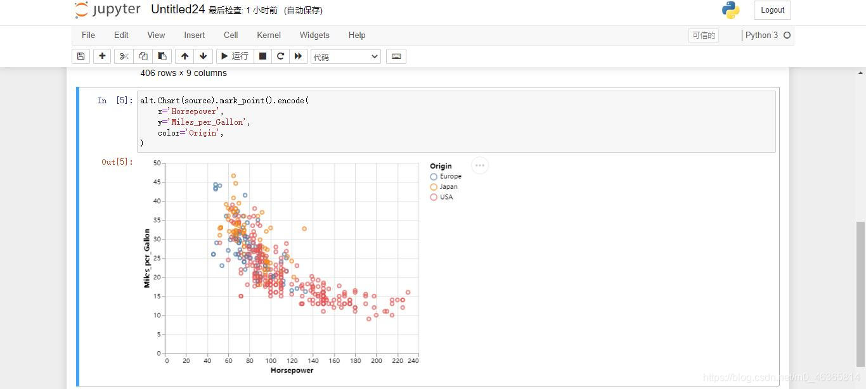Move the selected cell down
The height and width of the screenshot is (389, 866).
coord(203,56)
